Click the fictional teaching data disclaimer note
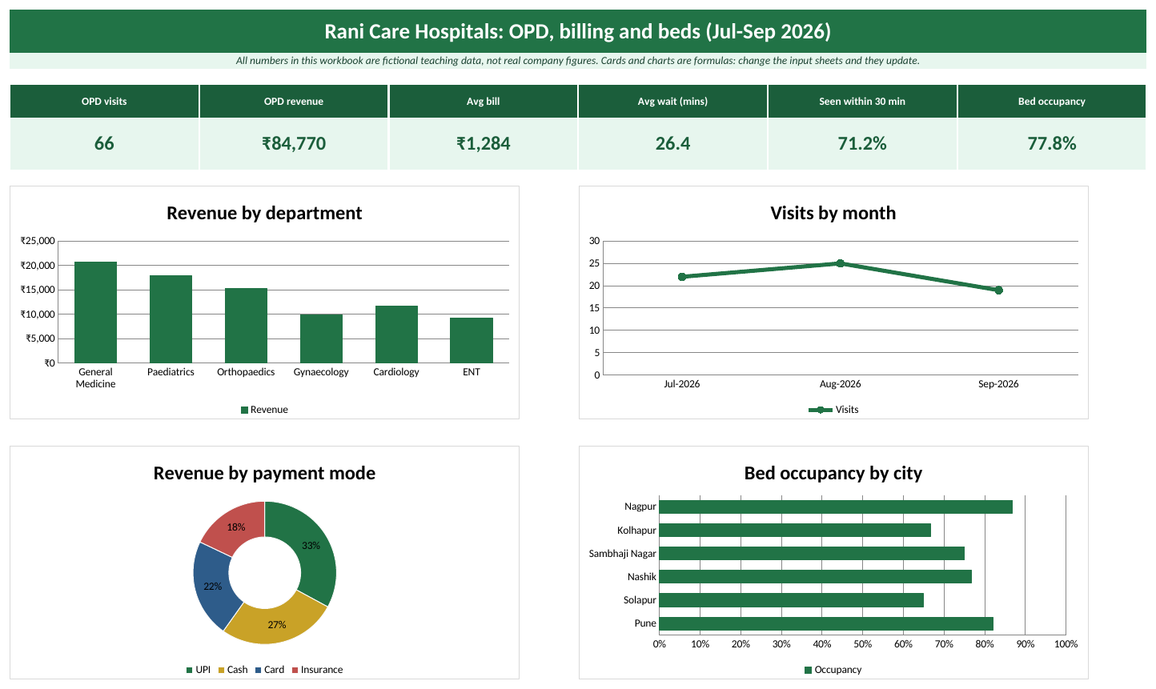 (x=577, y=61)
